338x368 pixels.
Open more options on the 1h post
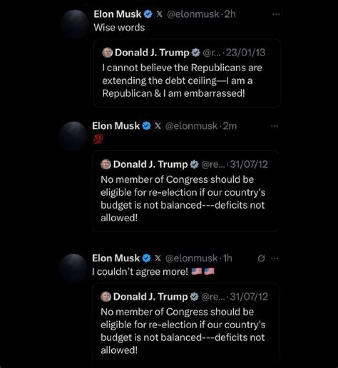(x=274, y=258)
